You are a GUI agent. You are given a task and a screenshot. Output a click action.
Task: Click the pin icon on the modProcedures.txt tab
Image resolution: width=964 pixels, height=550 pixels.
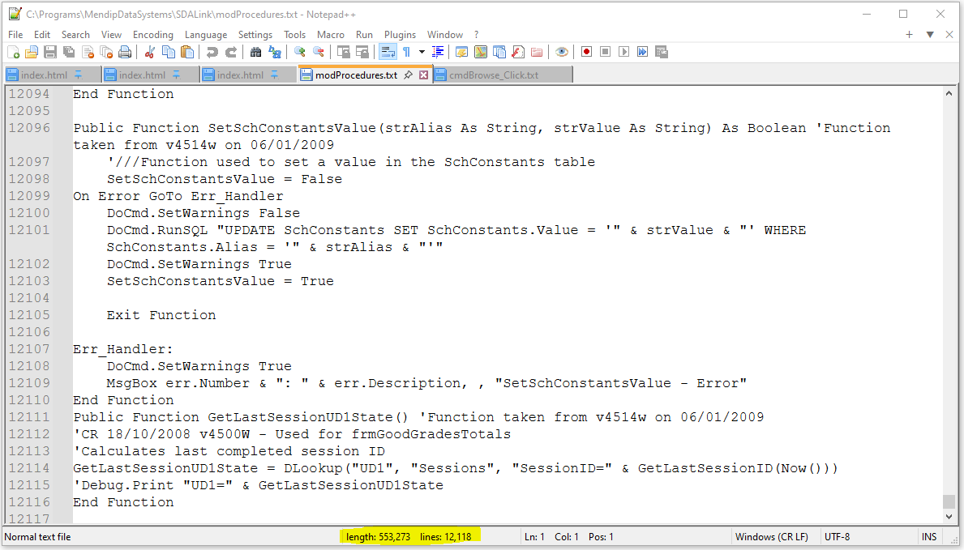[409, 75]
